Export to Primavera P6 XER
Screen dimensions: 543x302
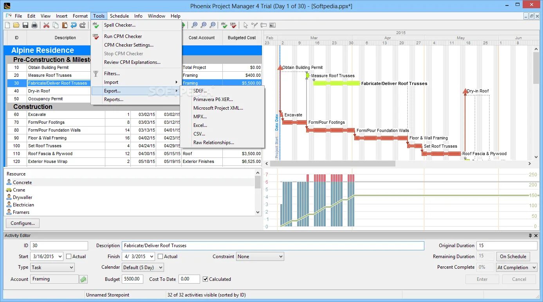[222, 99]
